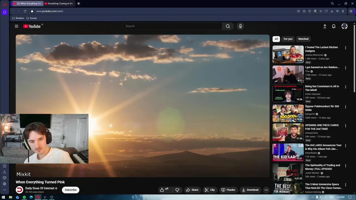Open options for 'Öppnar Pokémonkort' video
356x200 pixels.
pyautogui.click(x=345, y=107)
